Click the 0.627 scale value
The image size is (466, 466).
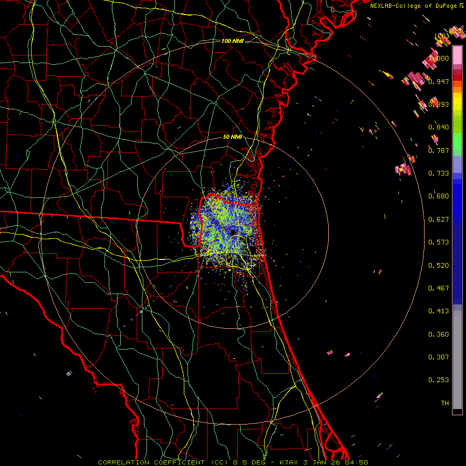click(x=439, y=220)
